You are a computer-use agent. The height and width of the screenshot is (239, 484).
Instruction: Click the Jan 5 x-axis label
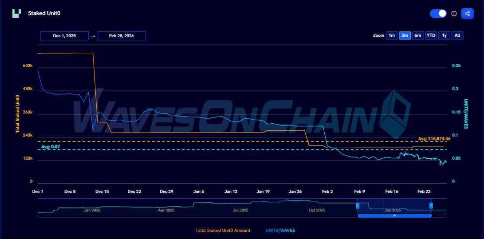pyautogui.click(x=198, y=192)
